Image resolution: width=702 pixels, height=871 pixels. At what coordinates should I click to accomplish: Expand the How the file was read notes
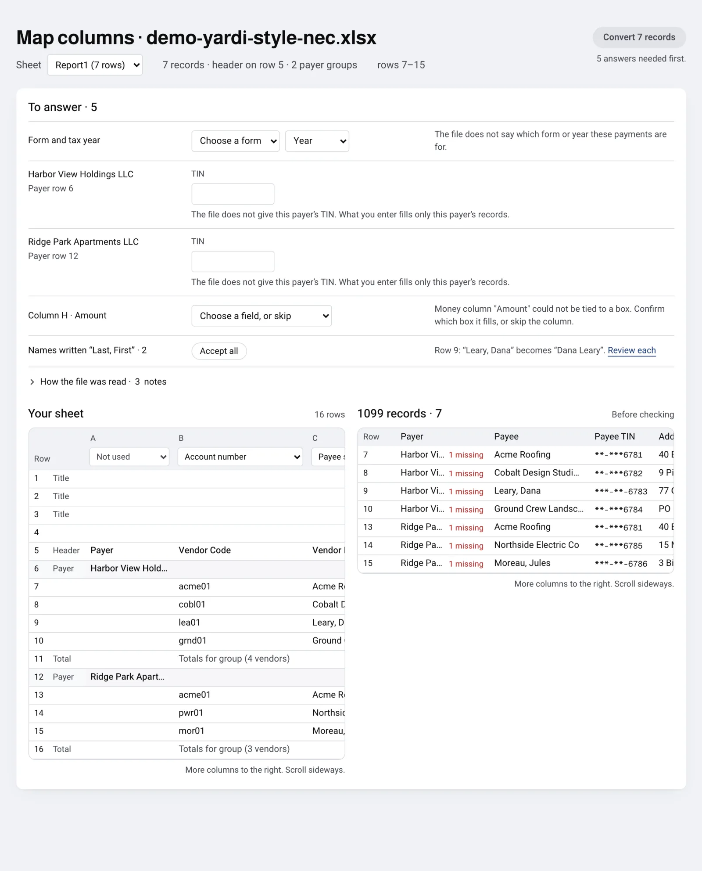coord(97,382)
